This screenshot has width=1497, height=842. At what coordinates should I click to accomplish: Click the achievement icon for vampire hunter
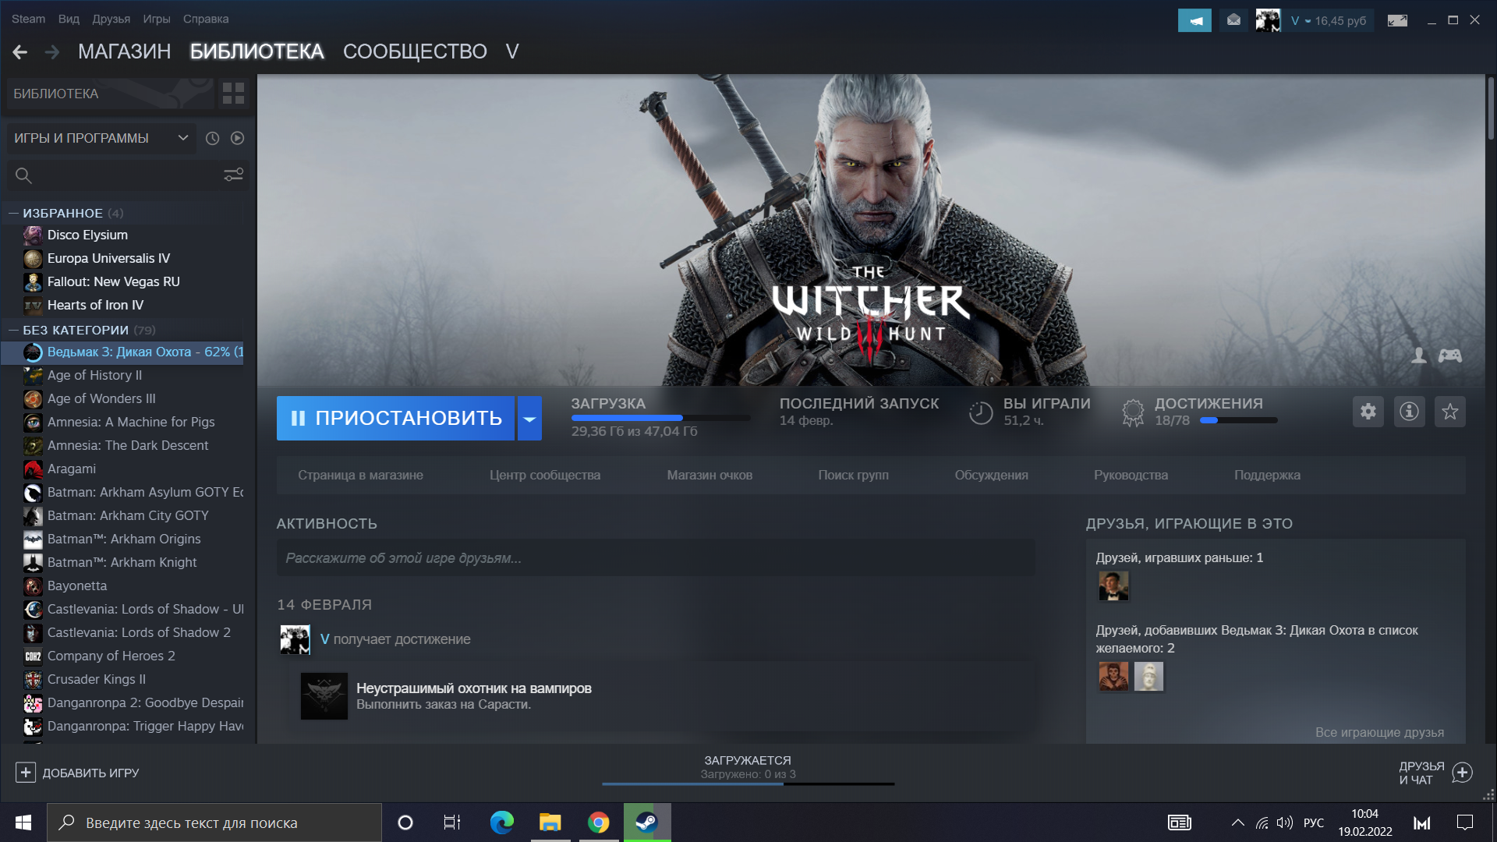click(x=324, y=696)
